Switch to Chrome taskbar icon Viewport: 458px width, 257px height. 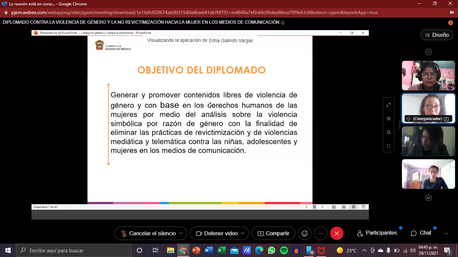coord(183,250)
